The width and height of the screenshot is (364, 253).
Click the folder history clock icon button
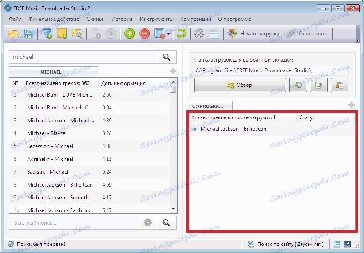(x=298, y=85)
